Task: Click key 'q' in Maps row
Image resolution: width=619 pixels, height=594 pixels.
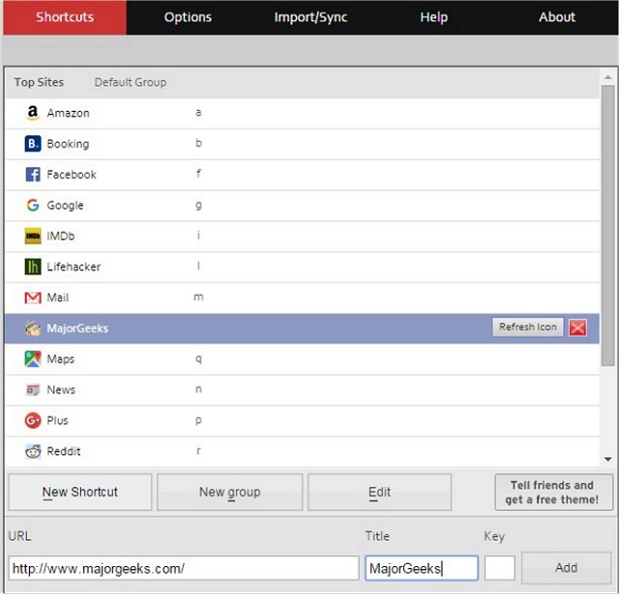Action: [198, 359]
